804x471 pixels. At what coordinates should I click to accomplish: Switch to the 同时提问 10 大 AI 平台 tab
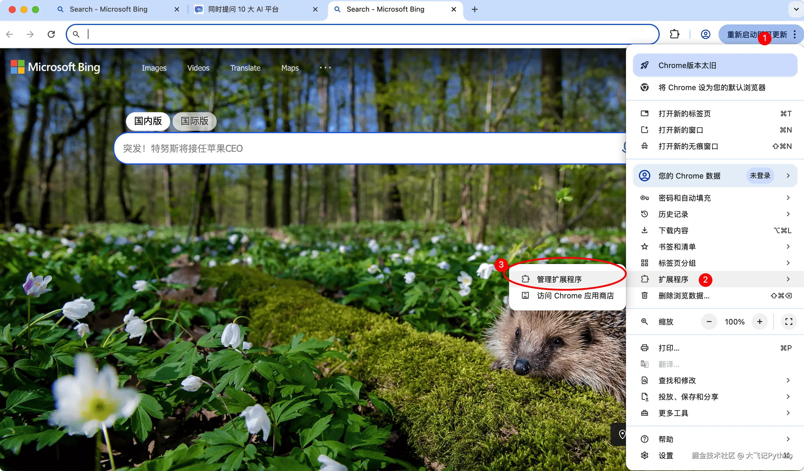243,9
